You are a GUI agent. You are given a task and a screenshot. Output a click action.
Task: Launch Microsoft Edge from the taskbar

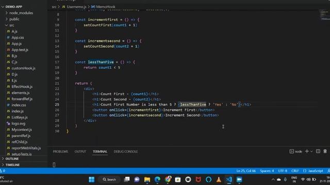pyautogui.click(x=157, y=179)
